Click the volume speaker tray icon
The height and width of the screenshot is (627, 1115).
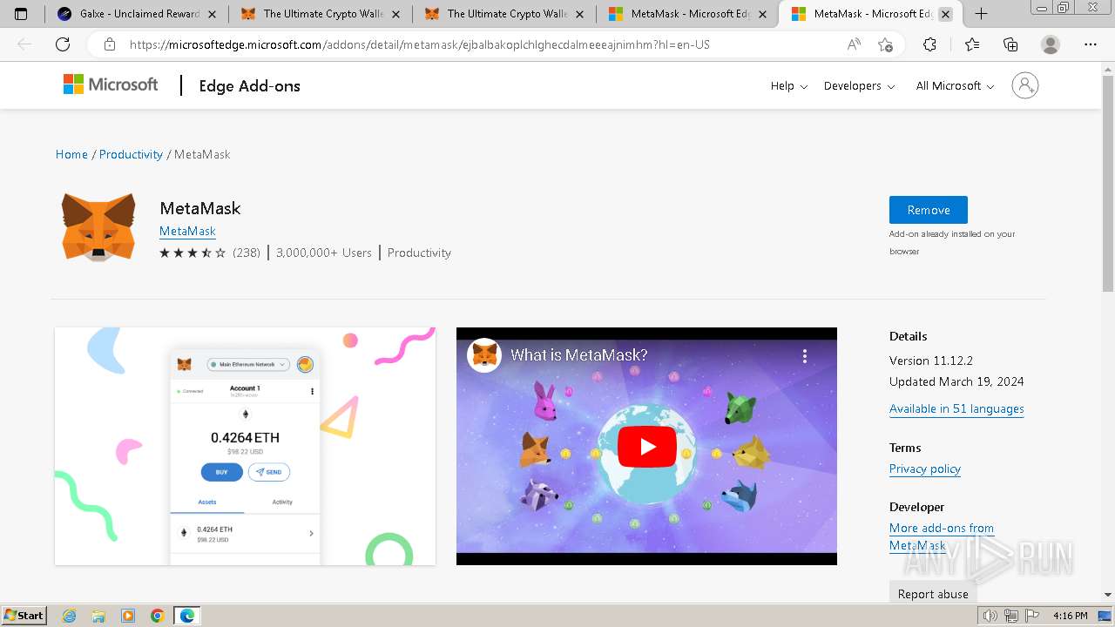point(990,616)
